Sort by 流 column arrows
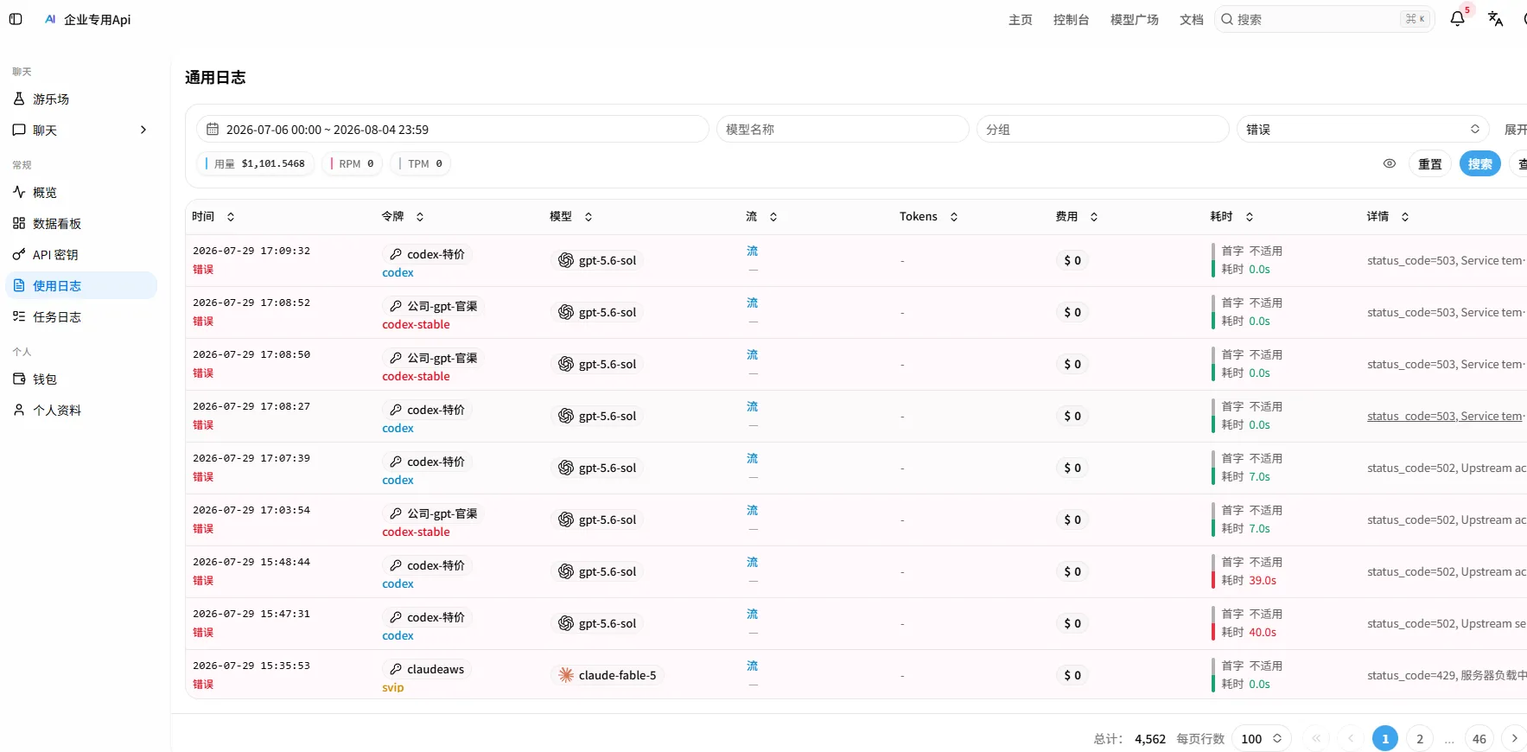The image size is (1527, 752). click(x=773, y=217)
